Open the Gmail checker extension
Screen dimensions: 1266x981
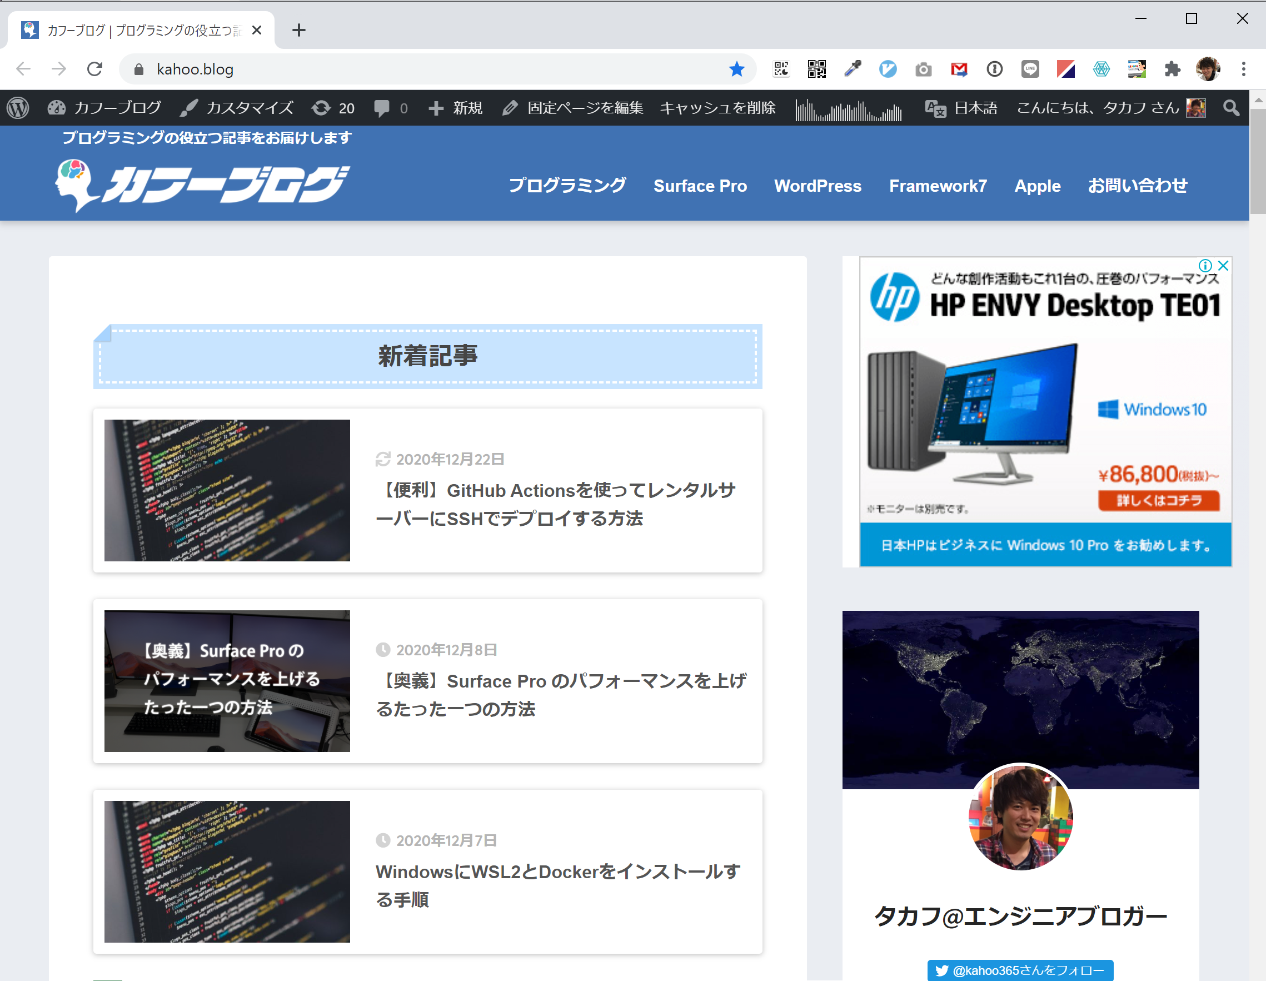(x=958, y=68)
